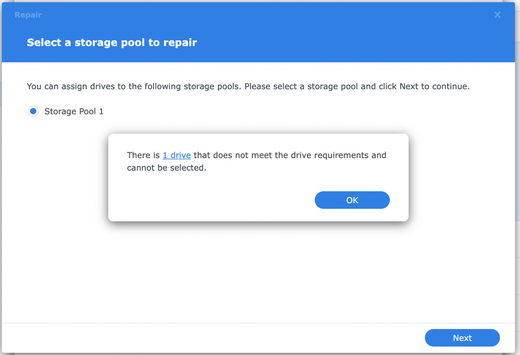This screenshot has height=355, width=520.
Task: Click the word "Next" in the instruction sentence
Action: click(408, 87)
